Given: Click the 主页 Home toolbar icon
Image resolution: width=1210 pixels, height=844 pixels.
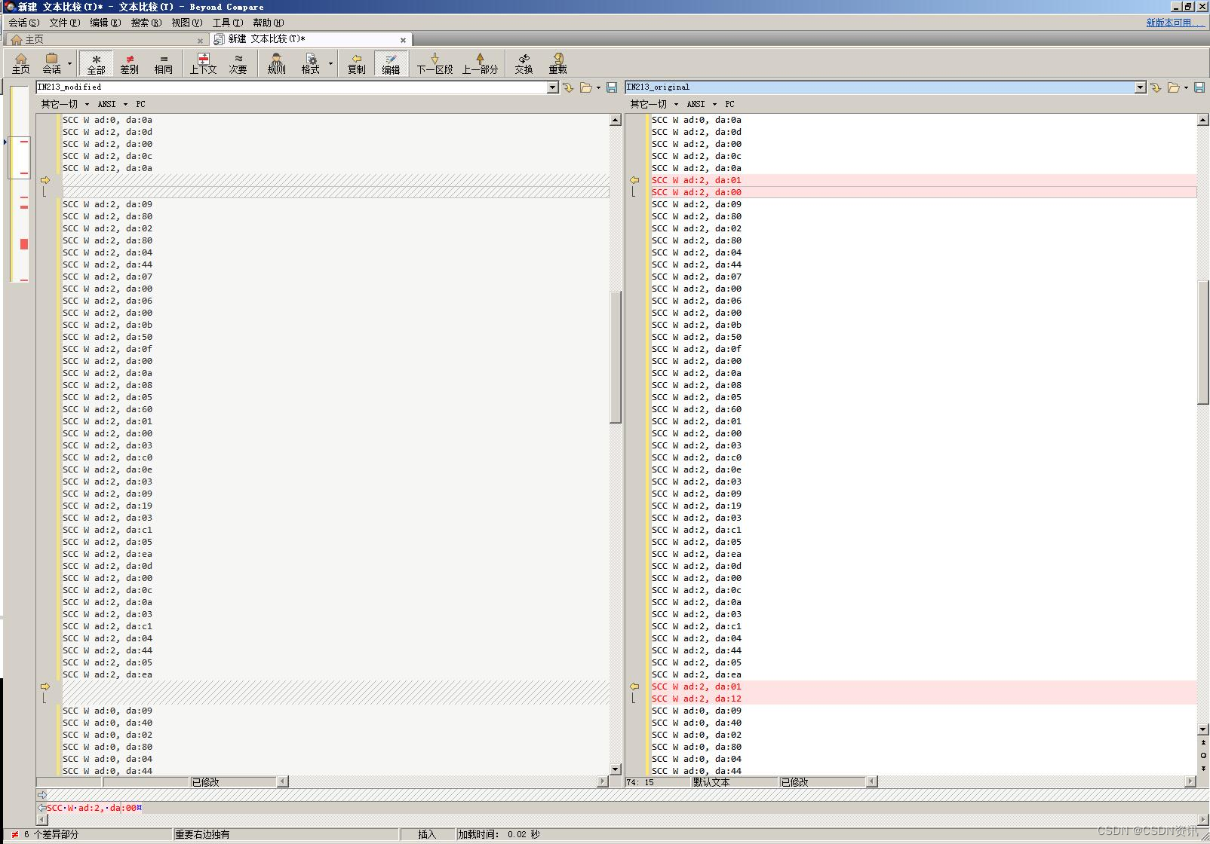Looking at the screenshot, I should [x=20, y=63].
